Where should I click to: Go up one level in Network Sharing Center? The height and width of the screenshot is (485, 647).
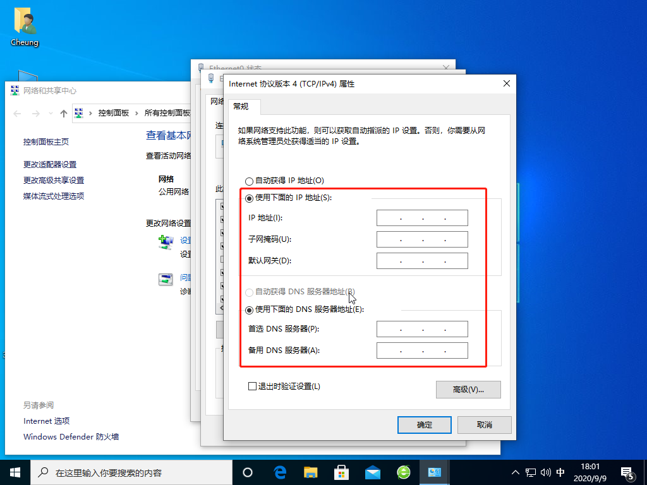(64, 114)
